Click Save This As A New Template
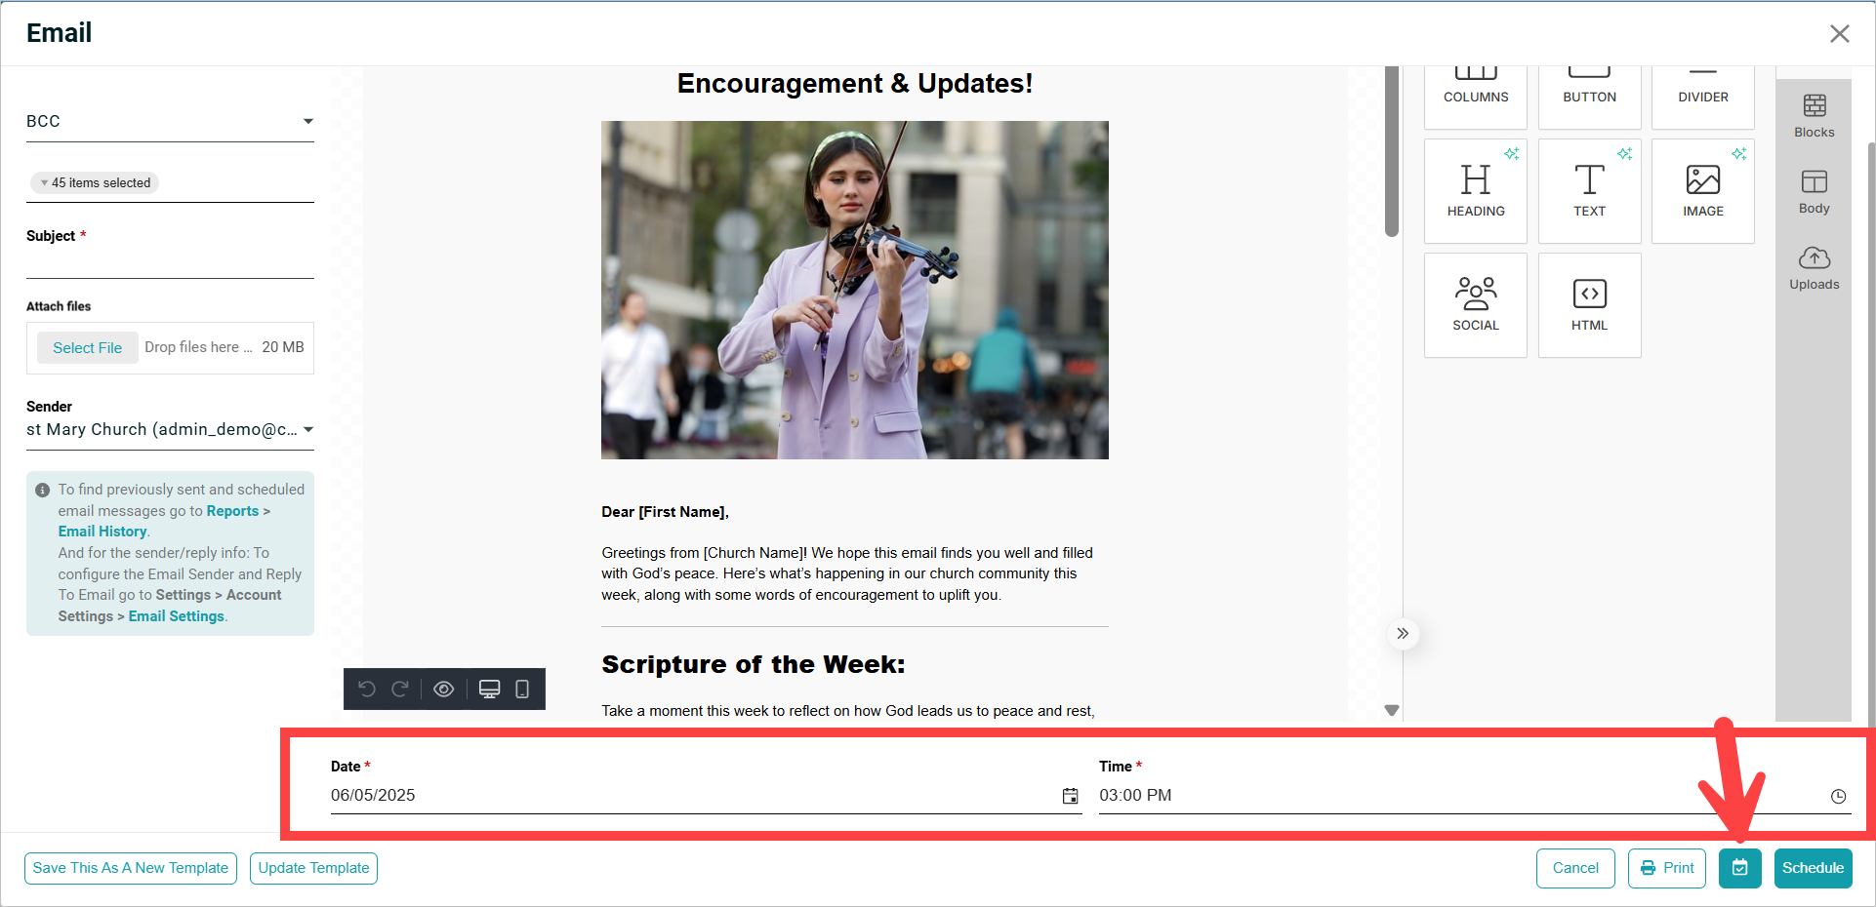Screen dimensions: 1876x907 131,868
